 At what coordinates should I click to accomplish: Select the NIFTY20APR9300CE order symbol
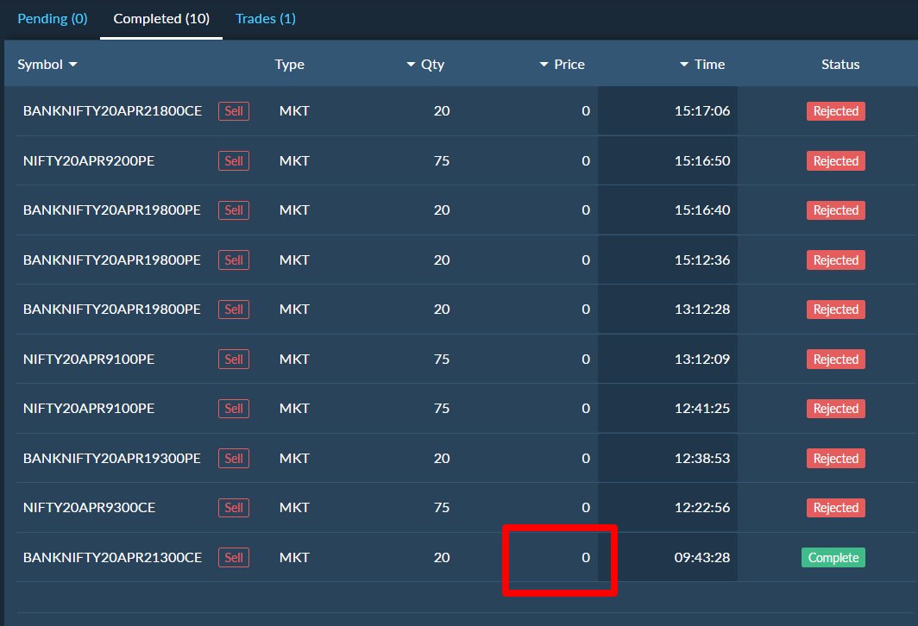pyautogui.click(x=90, y=507)
